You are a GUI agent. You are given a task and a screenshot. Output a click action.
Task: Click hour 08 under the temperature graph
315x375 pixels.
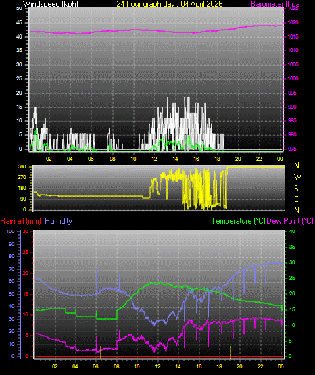(x=116, y=366)
